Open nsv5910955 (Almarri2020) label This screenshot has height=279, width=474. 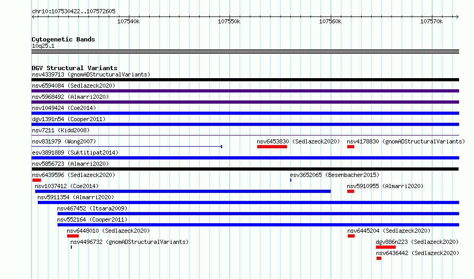385,186
